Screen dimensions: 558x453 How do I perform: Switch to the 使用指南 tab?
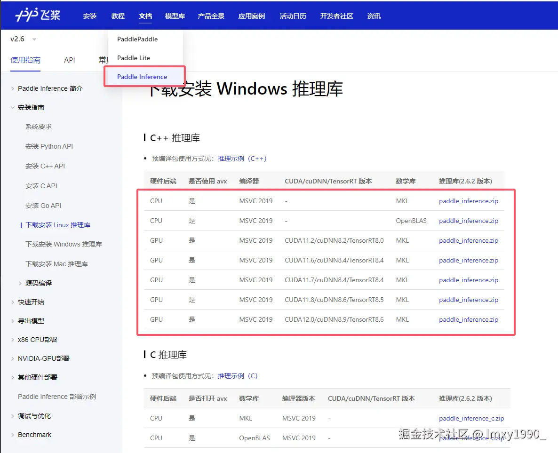coord(25,60)
